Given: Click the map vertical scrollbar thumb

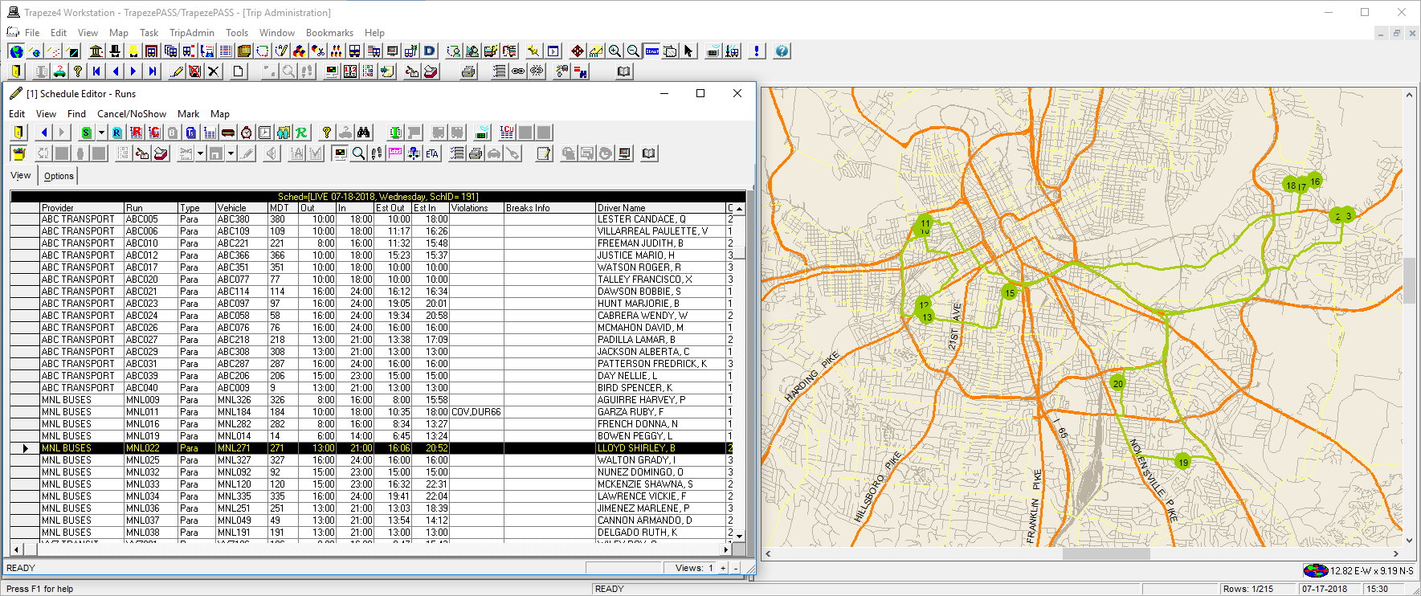Looking at the screenshot, I should point(1409,281).
